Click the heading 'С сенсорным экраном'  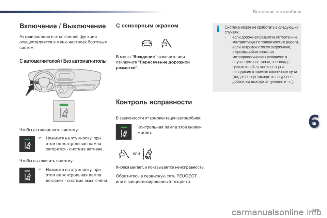pos(147,26)
